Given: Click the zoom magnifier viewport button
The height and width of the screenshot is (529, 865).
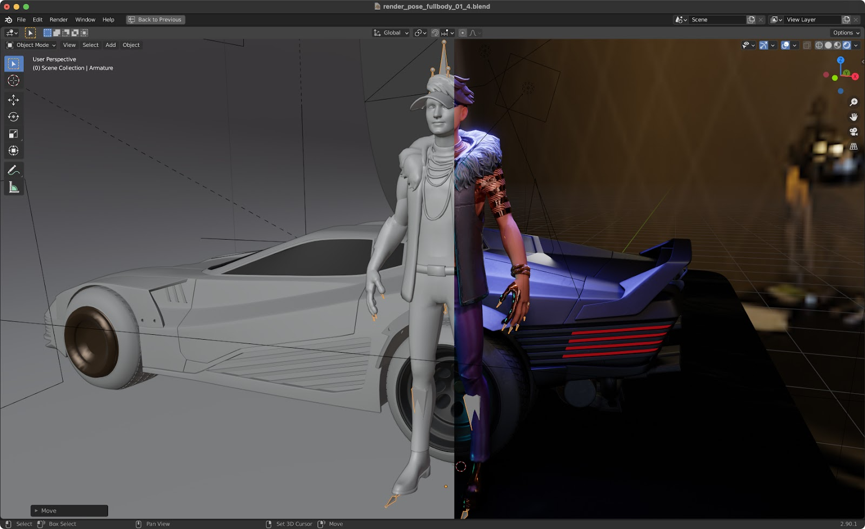Looking at the screenshot, I should click(854, 102).
